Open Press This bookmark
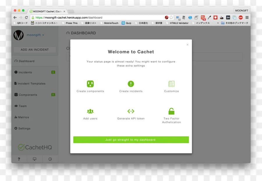This screenshot has height=181, width=262. coord(70,23)
